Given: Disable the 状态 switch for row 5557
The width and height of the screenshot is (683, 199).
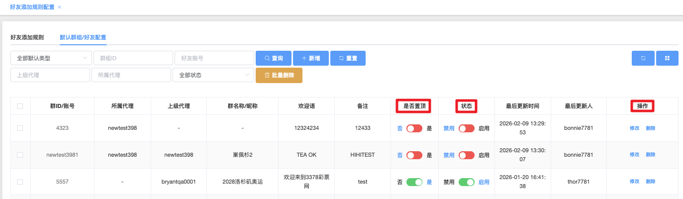Looking at the screenshot, I should point(466,182).
